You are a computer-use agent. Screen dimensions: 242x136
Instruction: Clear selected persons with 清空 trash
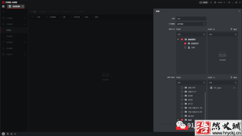click(x=234, y=29)
